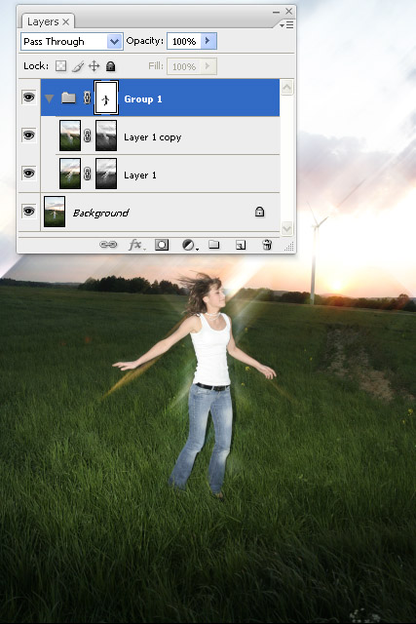
Task: Click the Background layer thumbnail
Action: click(x=55, y=212)
